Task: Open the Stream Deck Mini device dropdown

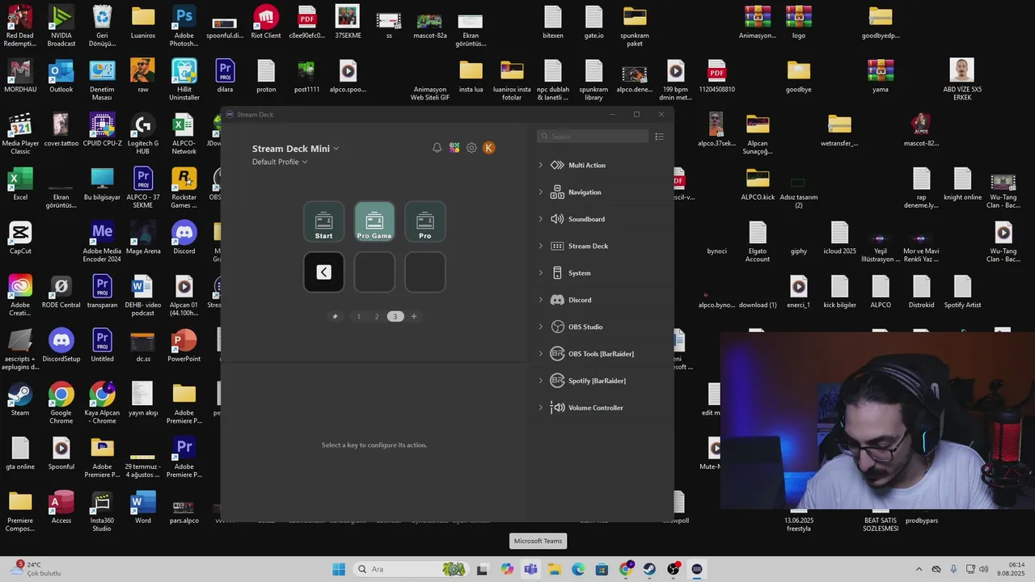Action: coord(295,149)
